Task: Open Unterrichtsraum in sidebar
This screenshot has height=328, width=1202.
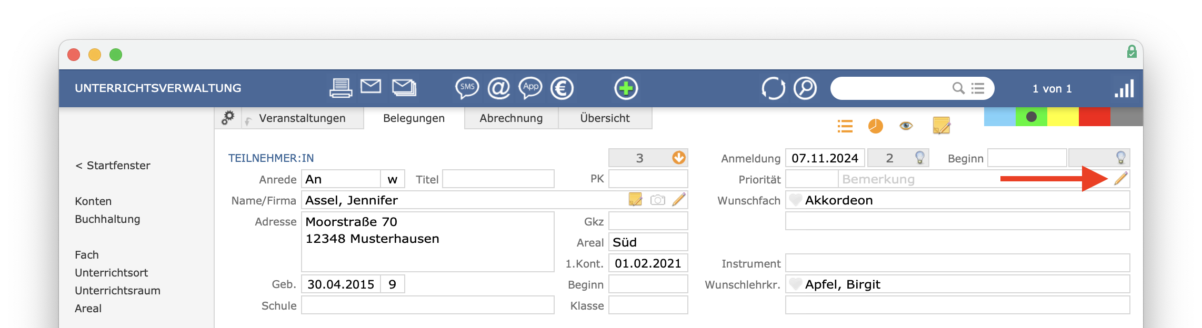Action: 117,291
